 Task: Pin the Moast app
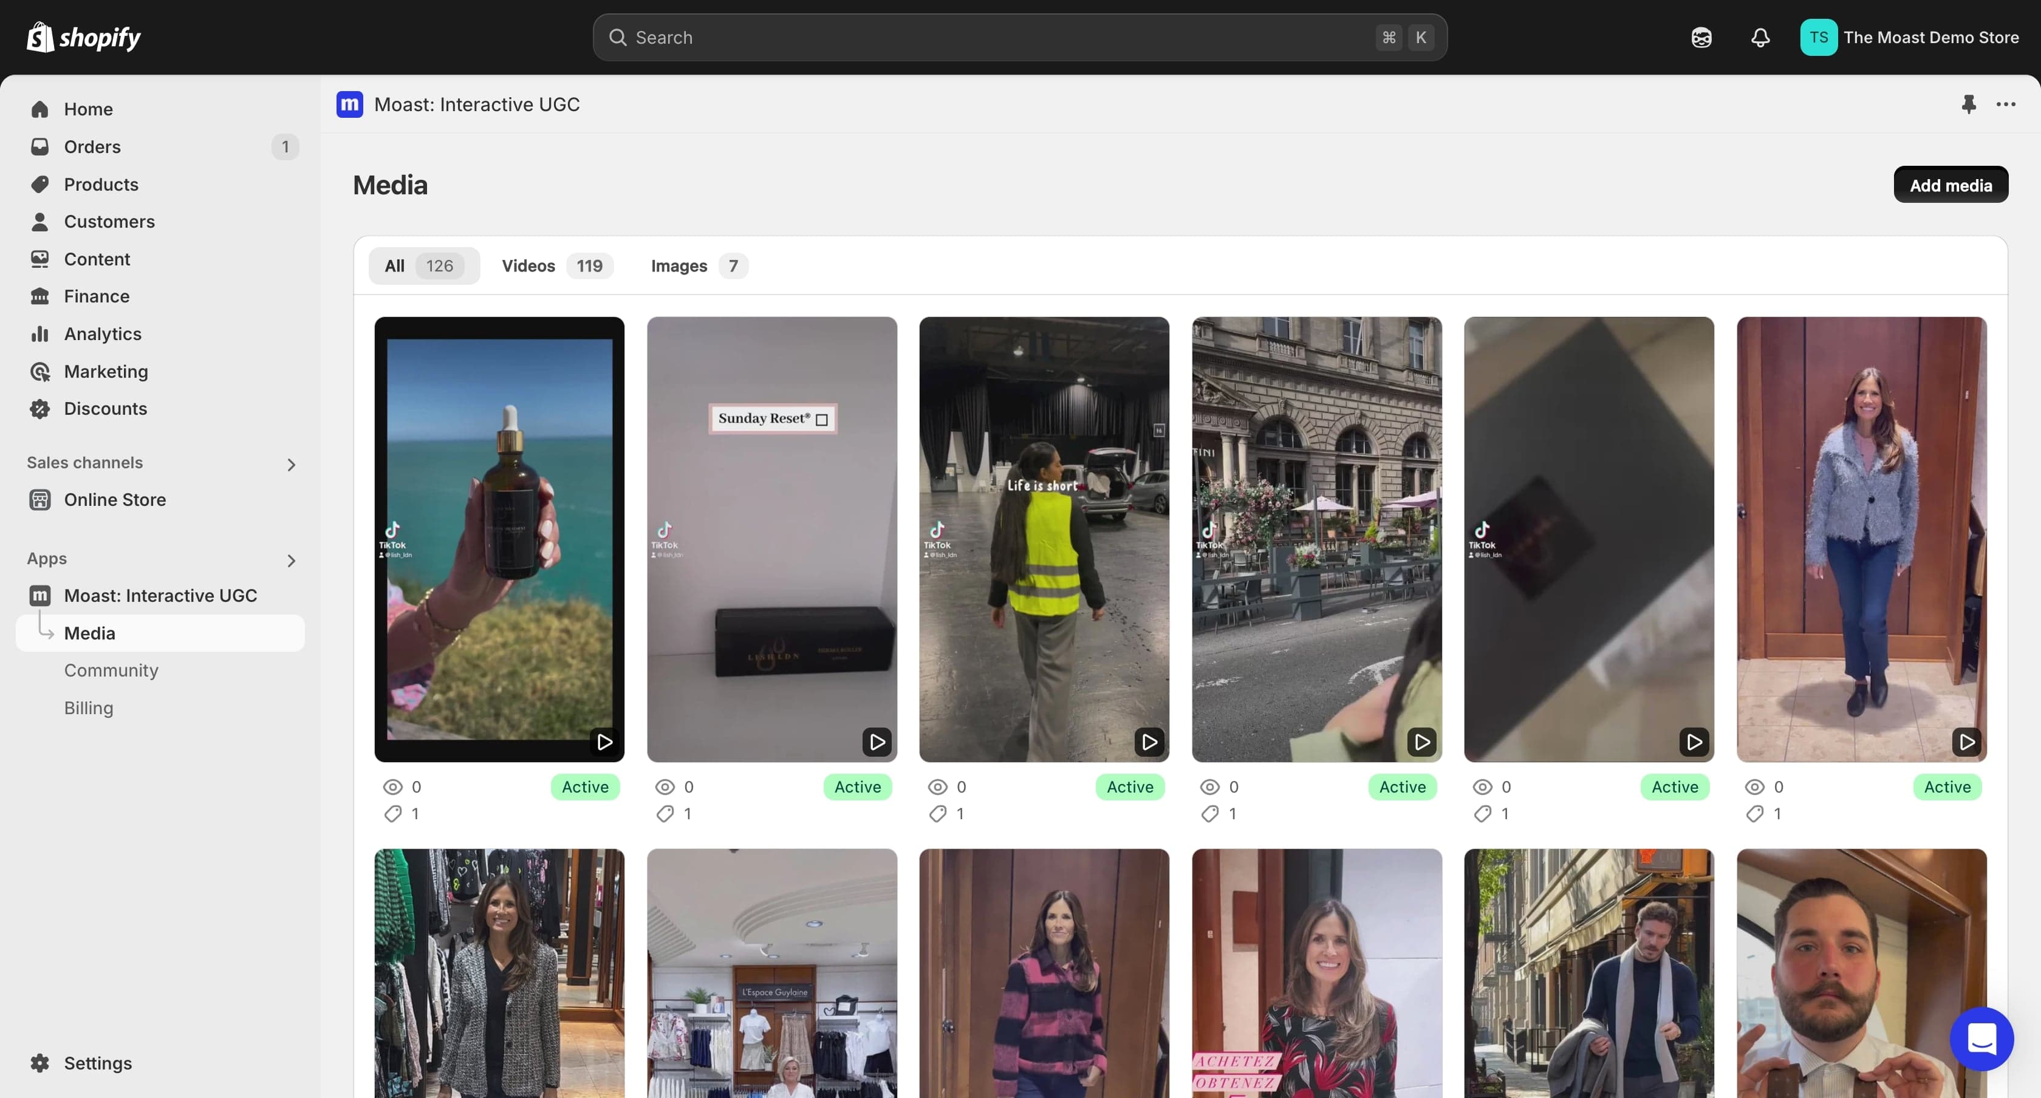click(1968, 104)
